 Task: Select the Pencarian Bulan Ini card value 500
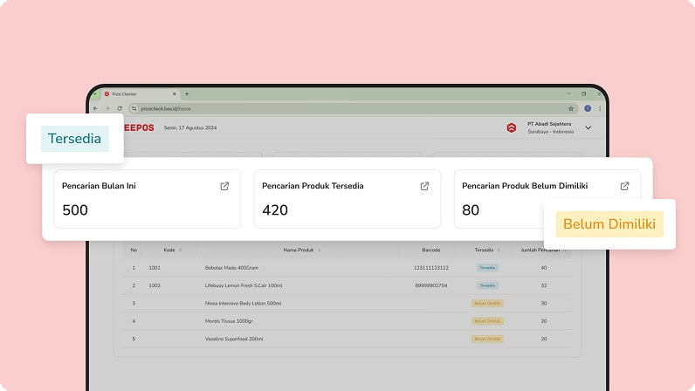point(75,210)
